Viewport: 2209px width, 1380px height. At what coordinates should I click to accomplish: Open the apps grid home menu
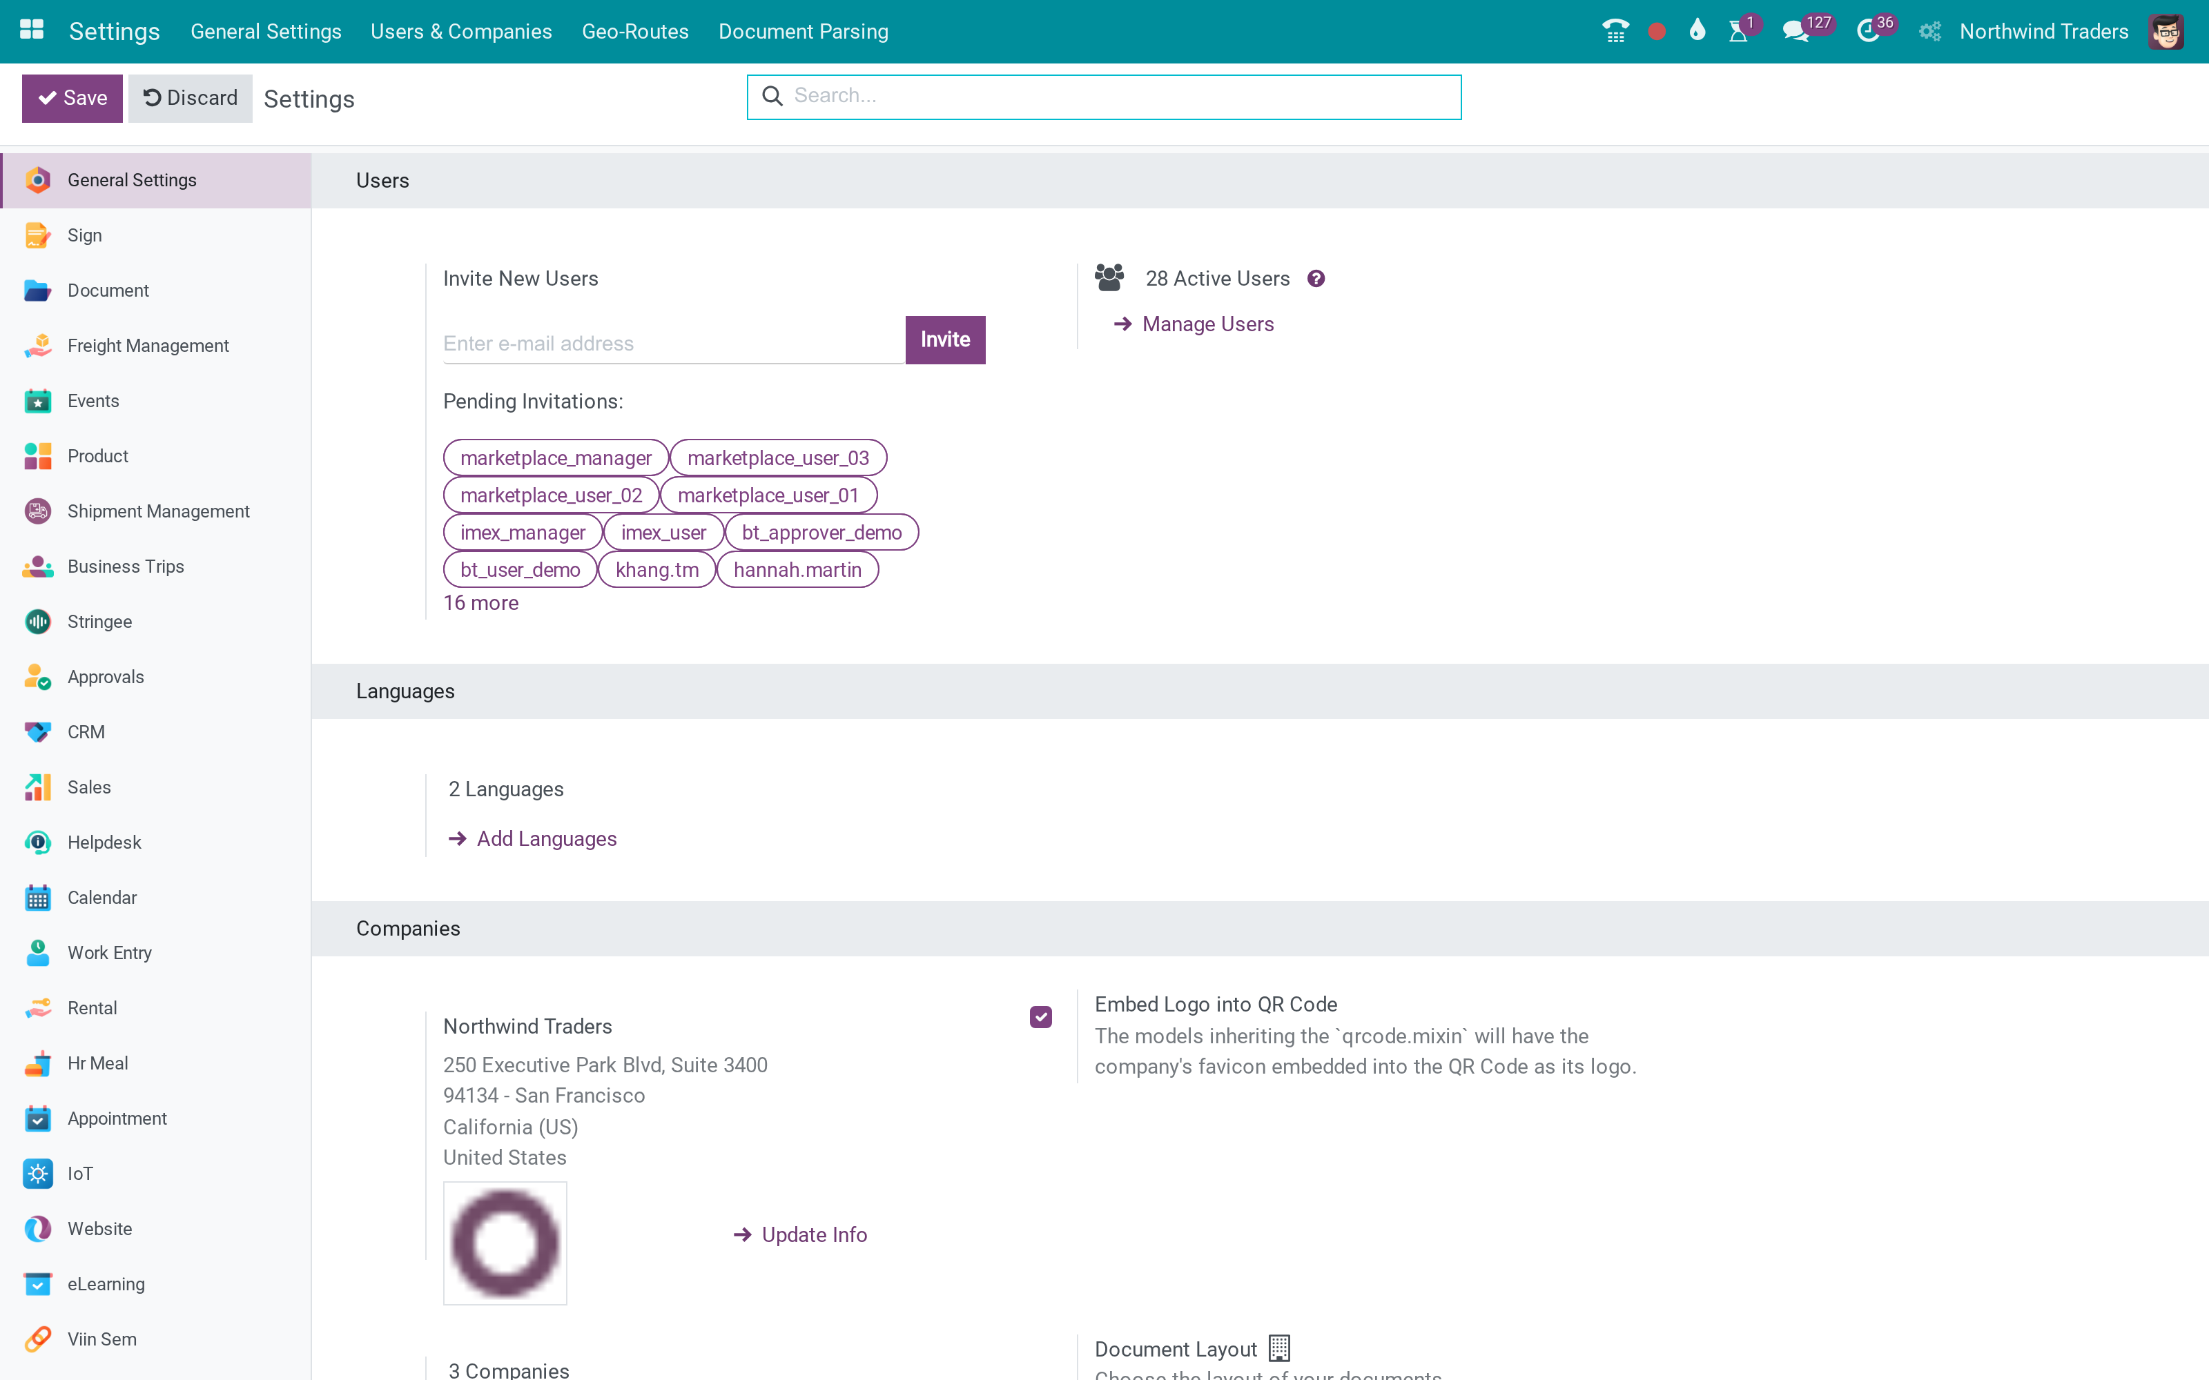[x=32, y=31]
